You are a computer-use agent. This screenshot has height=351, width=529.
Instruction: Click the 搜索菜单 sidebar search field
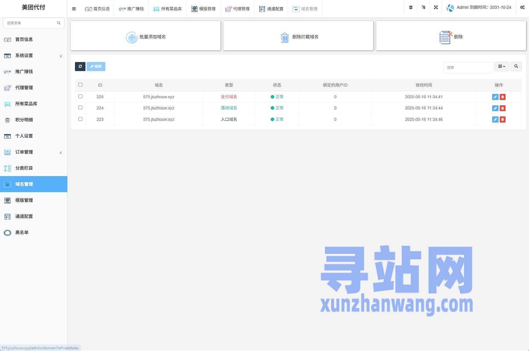[x=34, y=23]
